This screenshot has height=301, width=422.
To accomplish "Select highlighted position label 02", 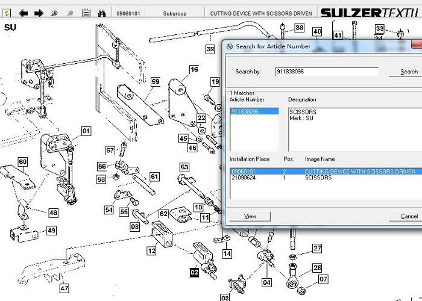I will (x=194, y=273).
